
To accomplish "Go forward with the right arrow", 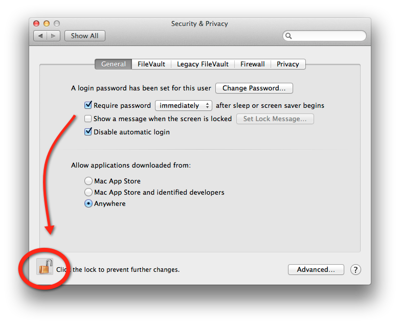I will [53, 36].
